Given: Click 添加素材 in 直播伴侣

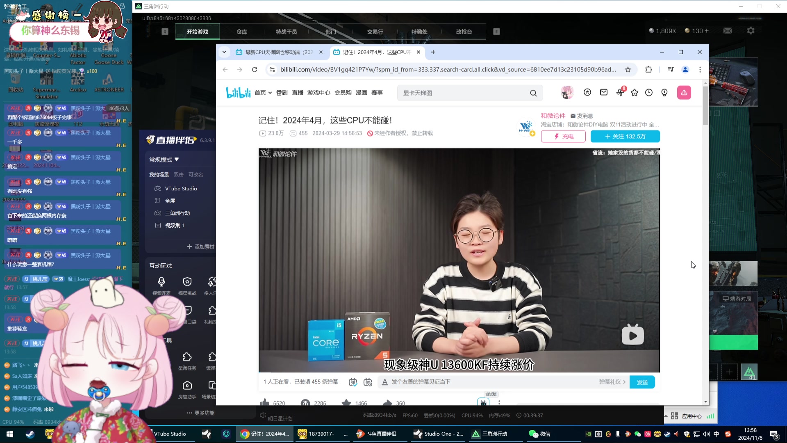Looking at the screenshot, I should pos(200,247).
